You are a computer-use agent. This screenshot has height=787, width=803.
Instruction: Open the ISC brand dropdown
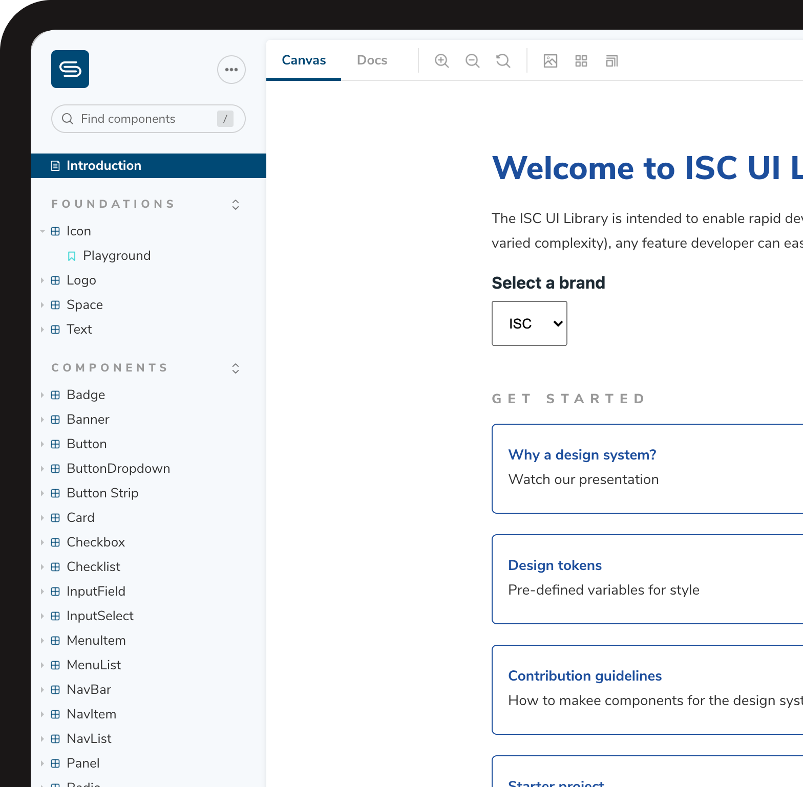coord(530,323)
